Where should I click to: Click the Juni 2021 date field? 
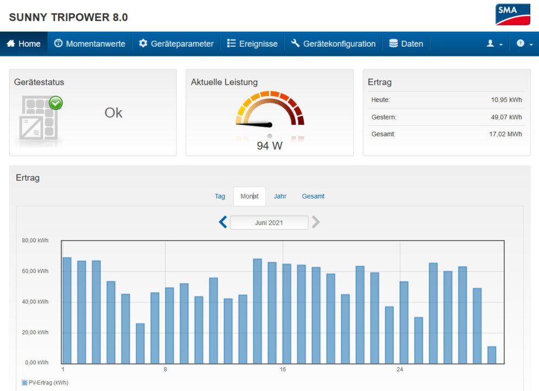click(269, 222)
